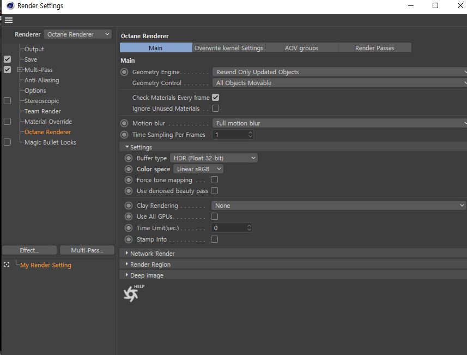Switch to the AOV groups tab
Image resolution: width=467 pixels, height=355 pixels.
click(x=302, y=47)
